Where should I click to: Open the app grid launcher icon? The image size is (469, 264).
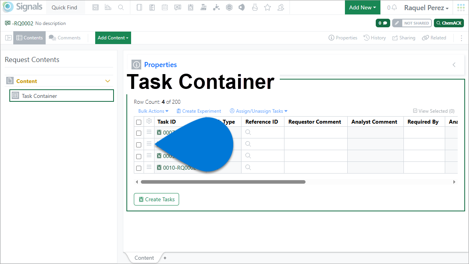click(x=461, y=7)
